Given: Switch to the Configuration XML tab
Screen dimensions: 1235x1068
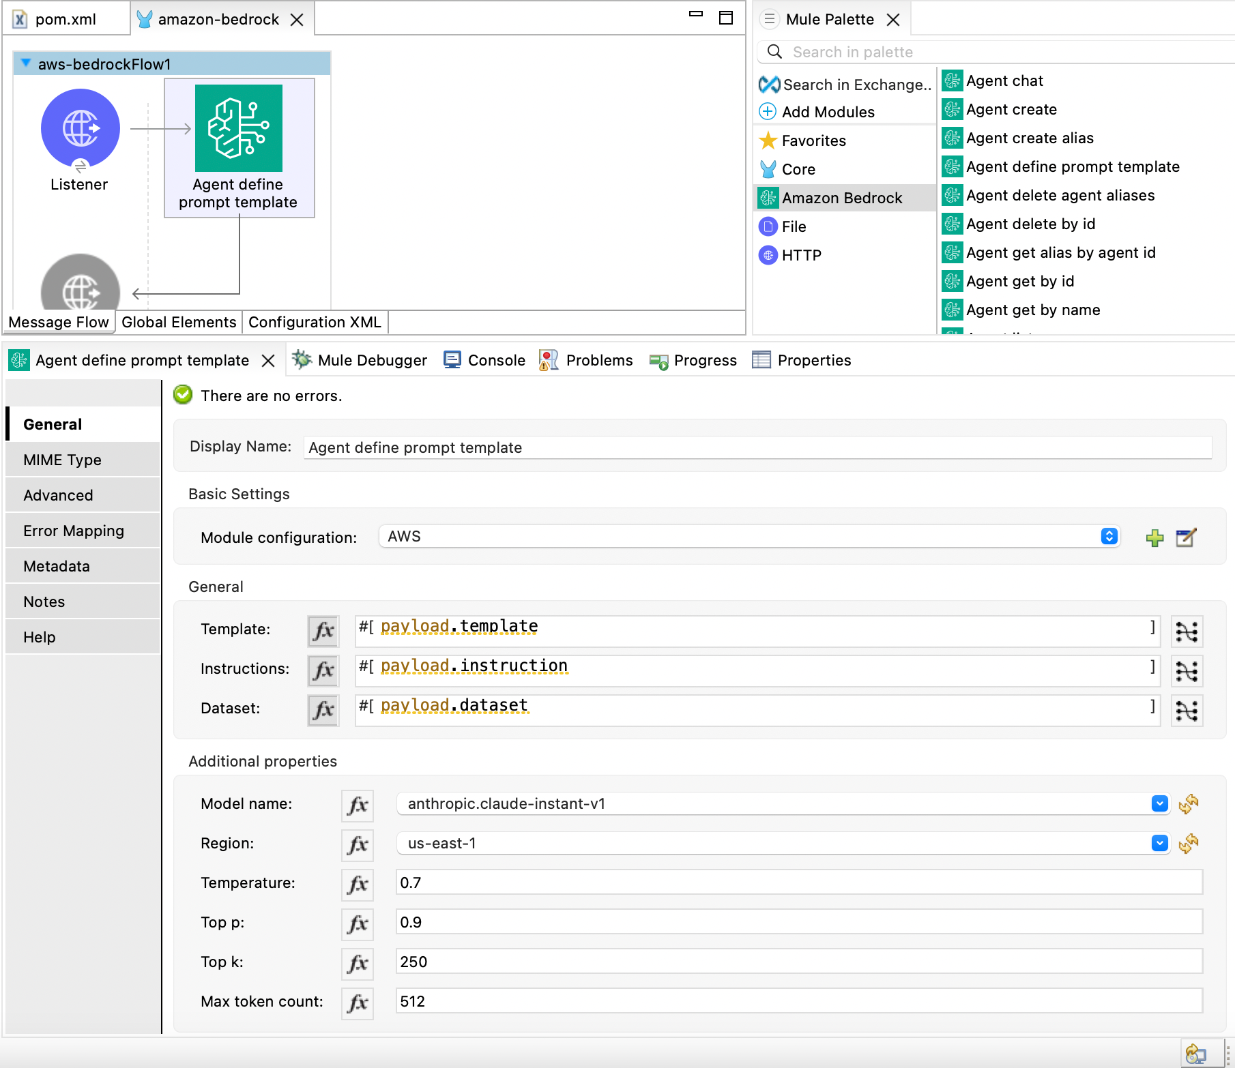Looking at the screenshot, I should click(315, 322).
